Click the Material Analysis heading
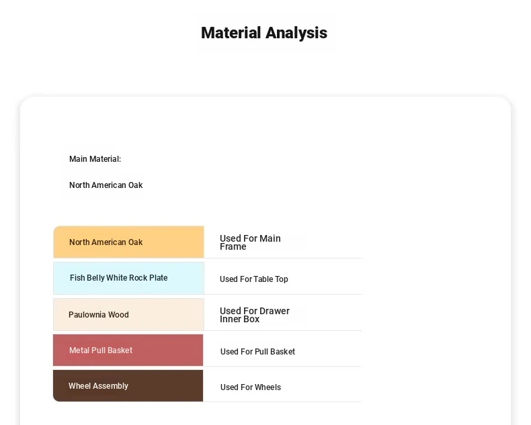The image size is (531, 425). [264, 33]
